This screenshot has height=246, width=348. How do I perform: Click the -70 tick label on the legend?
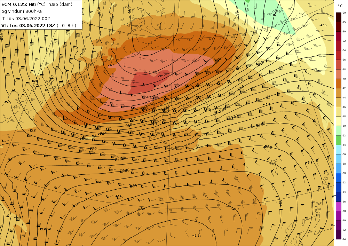pyautogui.click(x=344, y=221)
